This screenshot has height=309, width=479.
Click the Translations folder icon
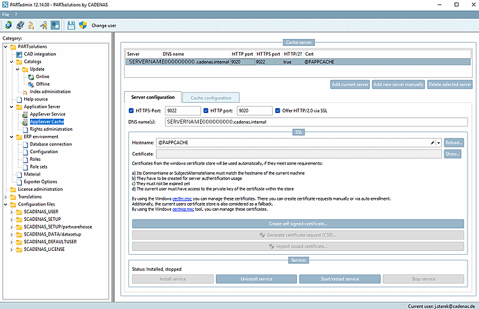pos(13,197)
